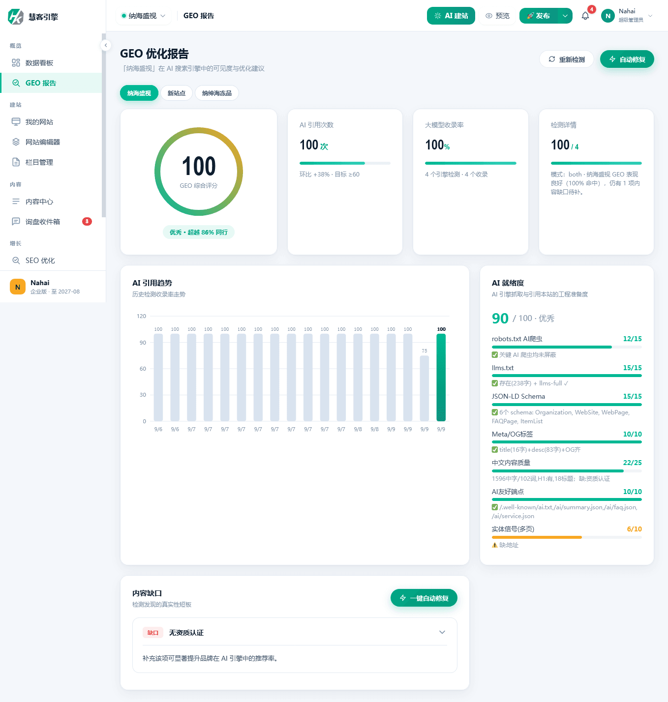Click the highlighted green 100 chart bar

441,378
